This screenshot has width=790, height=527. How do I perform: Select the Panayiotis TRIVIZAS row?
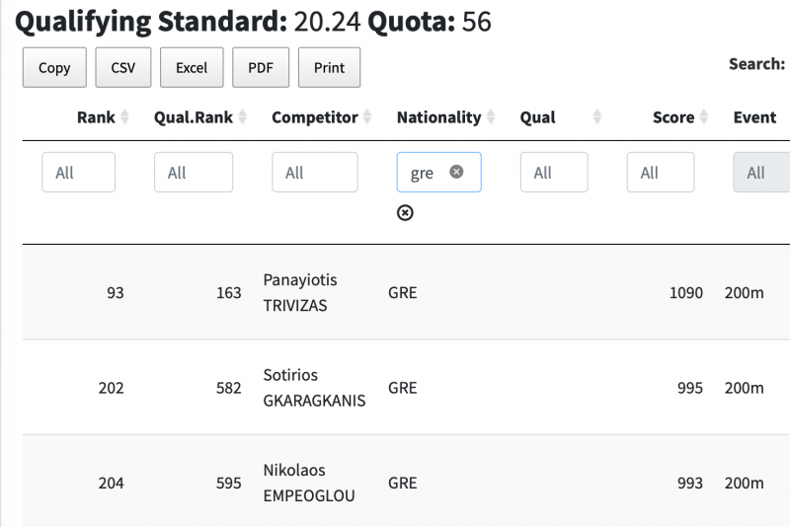point(300,293)
